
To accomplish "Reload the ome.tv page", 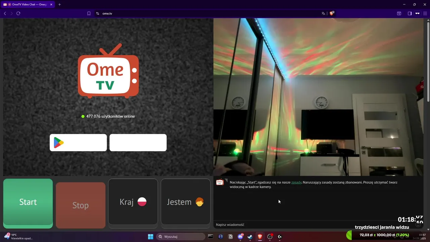I will 18,13.
